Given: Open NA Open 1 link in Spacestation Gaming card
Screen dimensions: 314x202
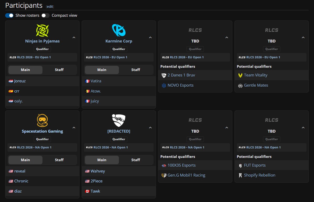Looking at the screenshot, I should tap(34, 147).
